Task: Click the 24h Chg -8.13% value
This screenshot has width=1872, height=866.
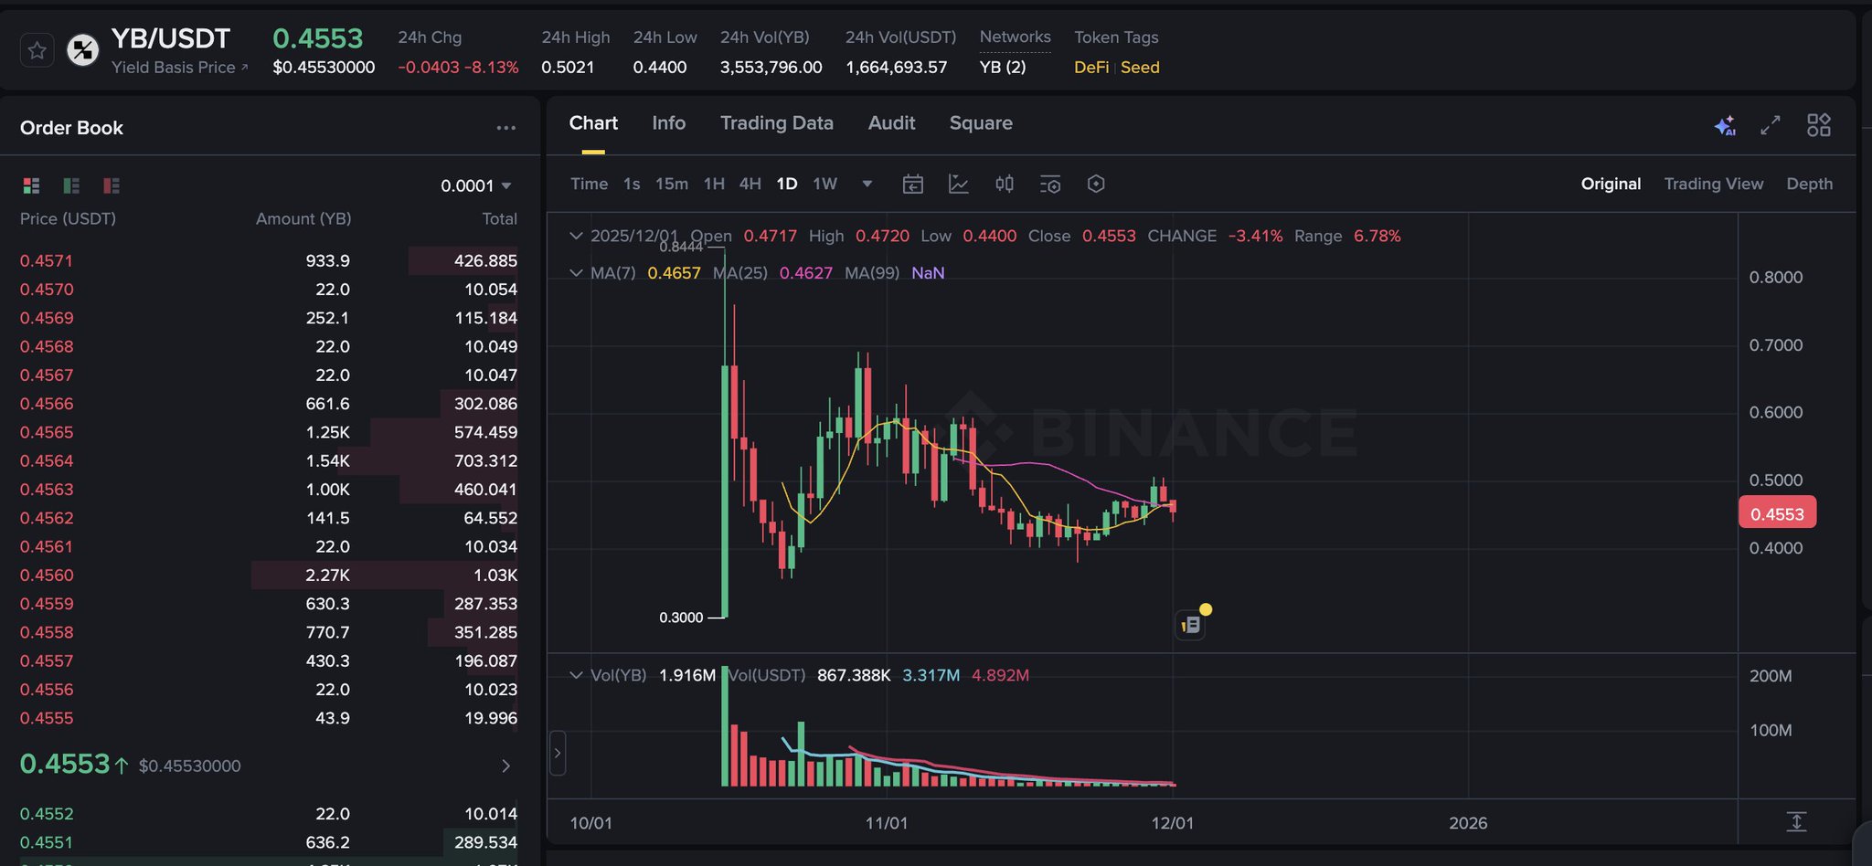Action: click(491, 68)
